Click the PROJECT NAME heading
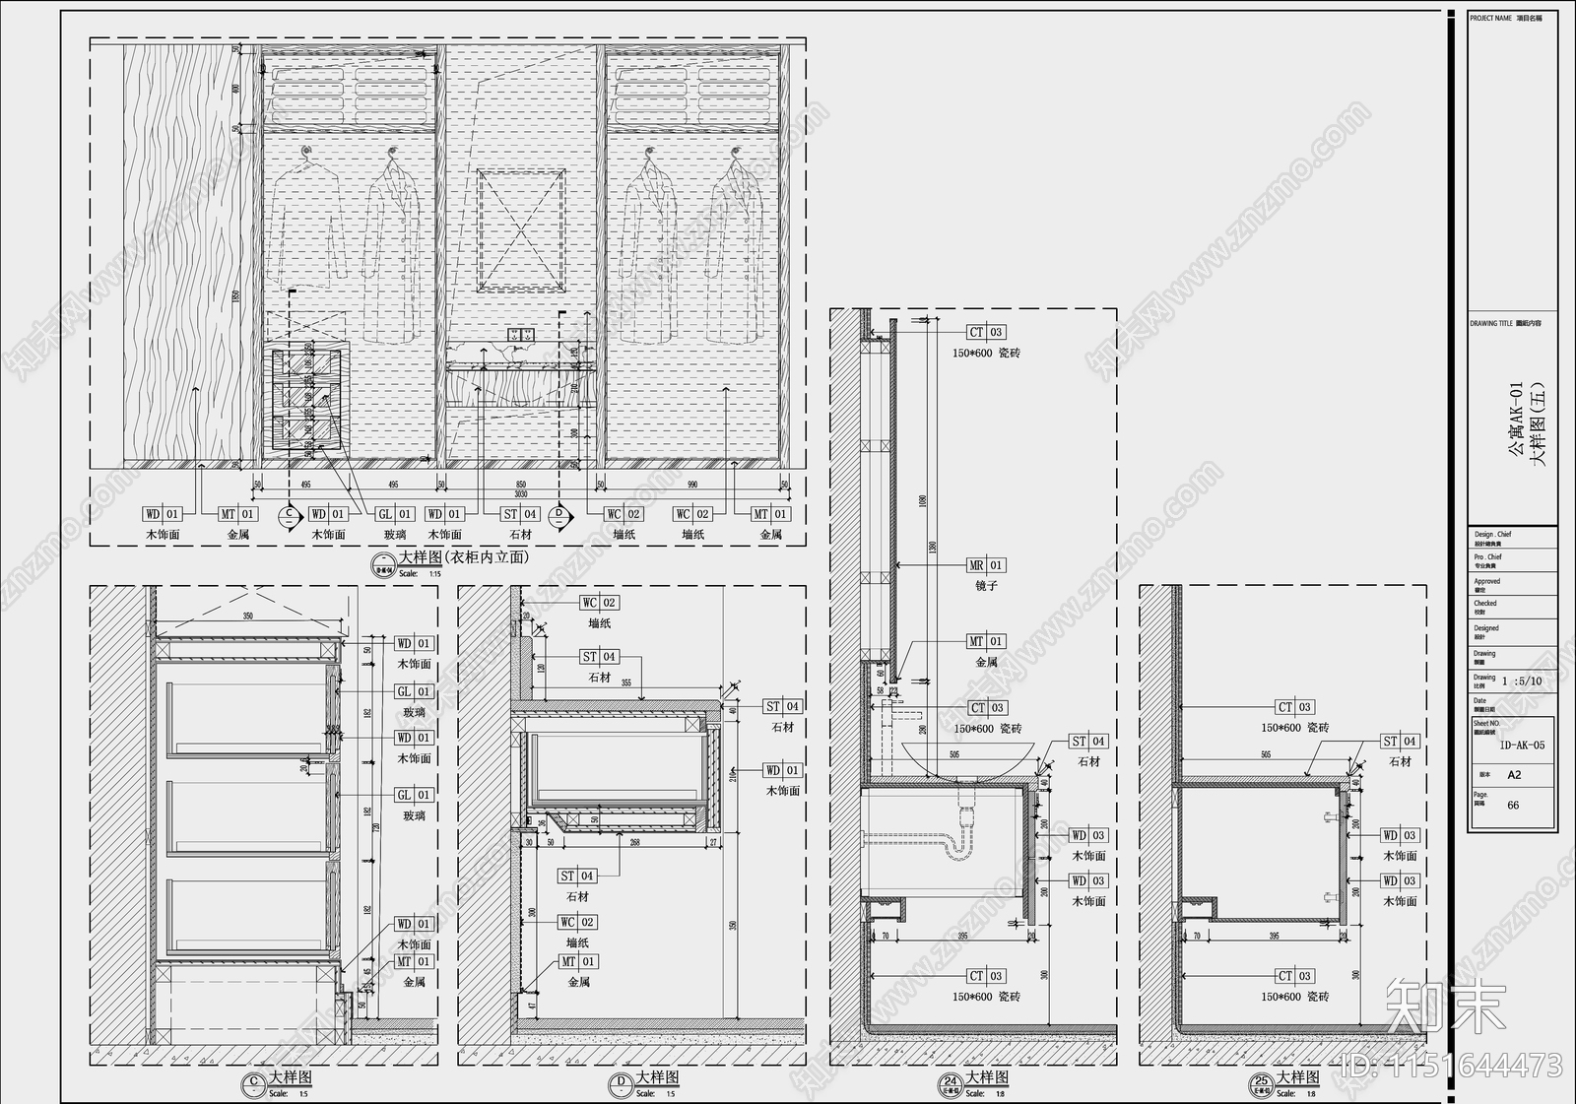This screenshot has width=1576, height=1104. 1490,19
